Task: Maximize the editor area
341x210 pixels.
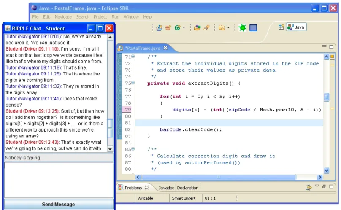Action: pos(331,47)
